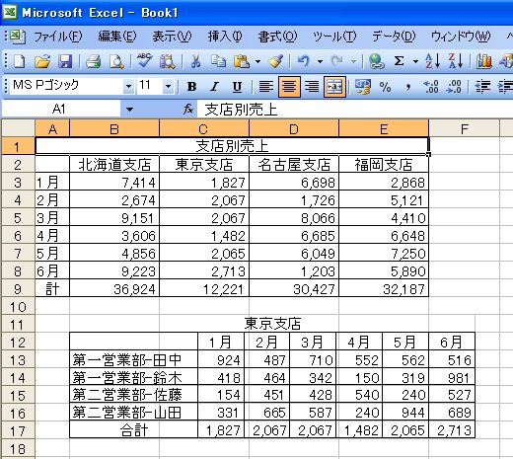Print the workbook with printer icon
This screenshot has width=513, height=459.
94,61
